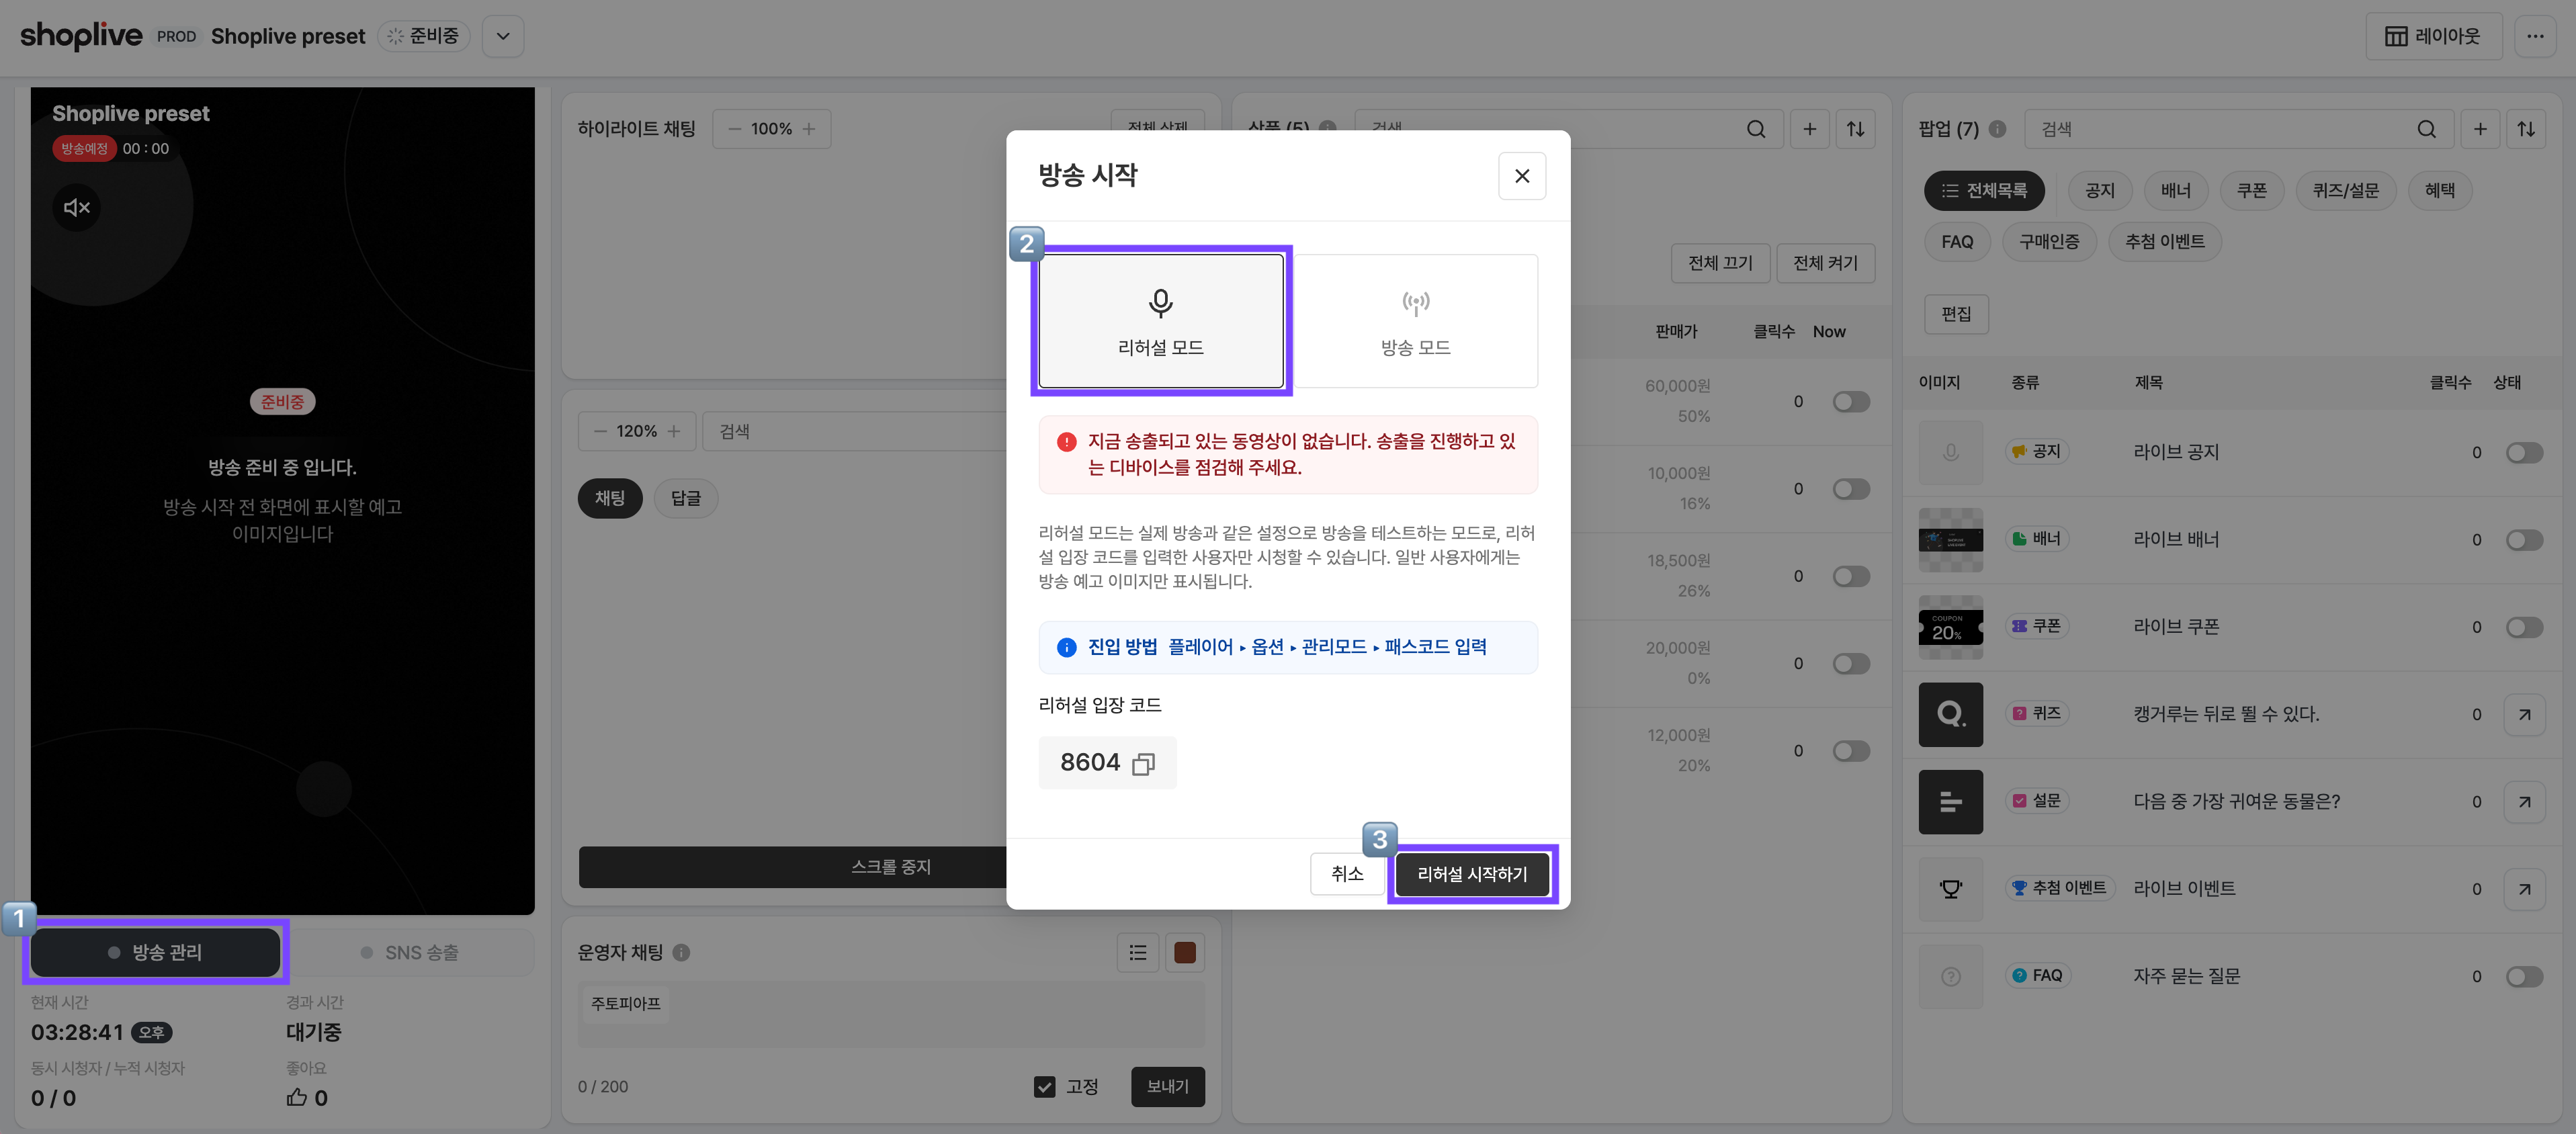
Task: Show info tooltip next to 팝업 (7)
Action: (x=1997, y=129)
